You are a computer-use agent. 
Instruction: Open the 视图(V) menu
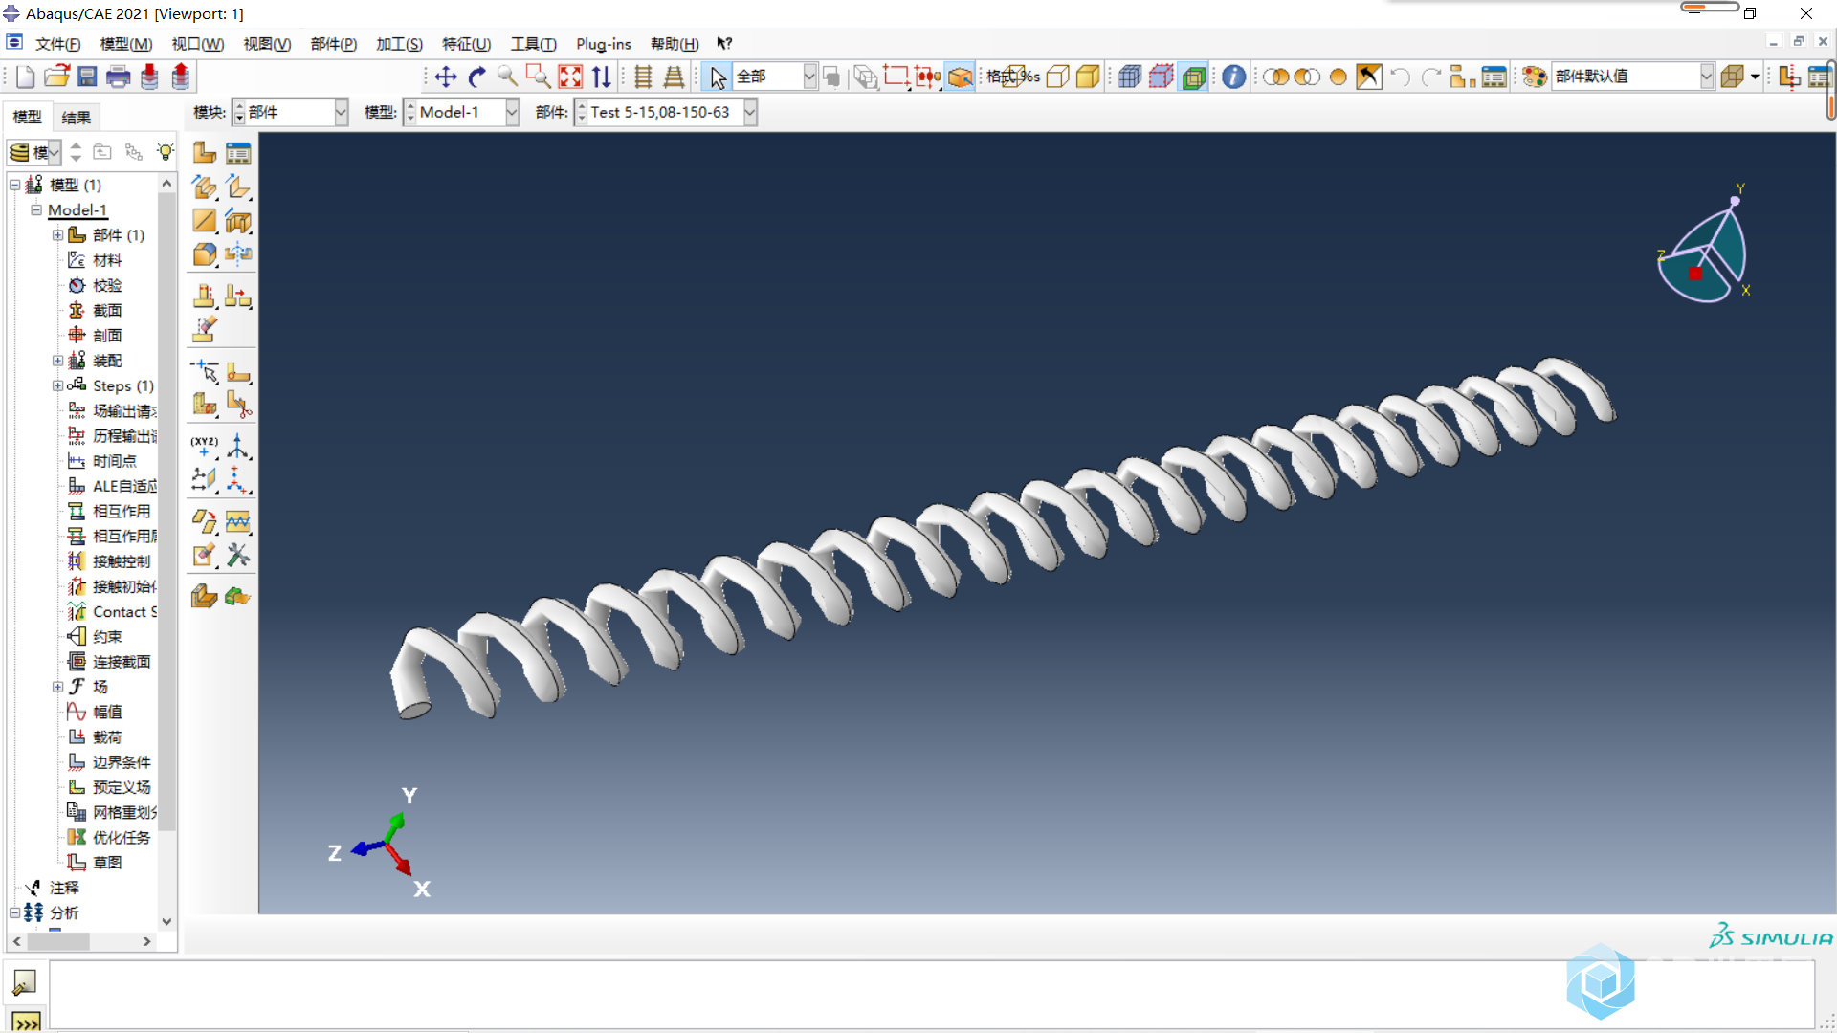[267, 44]
